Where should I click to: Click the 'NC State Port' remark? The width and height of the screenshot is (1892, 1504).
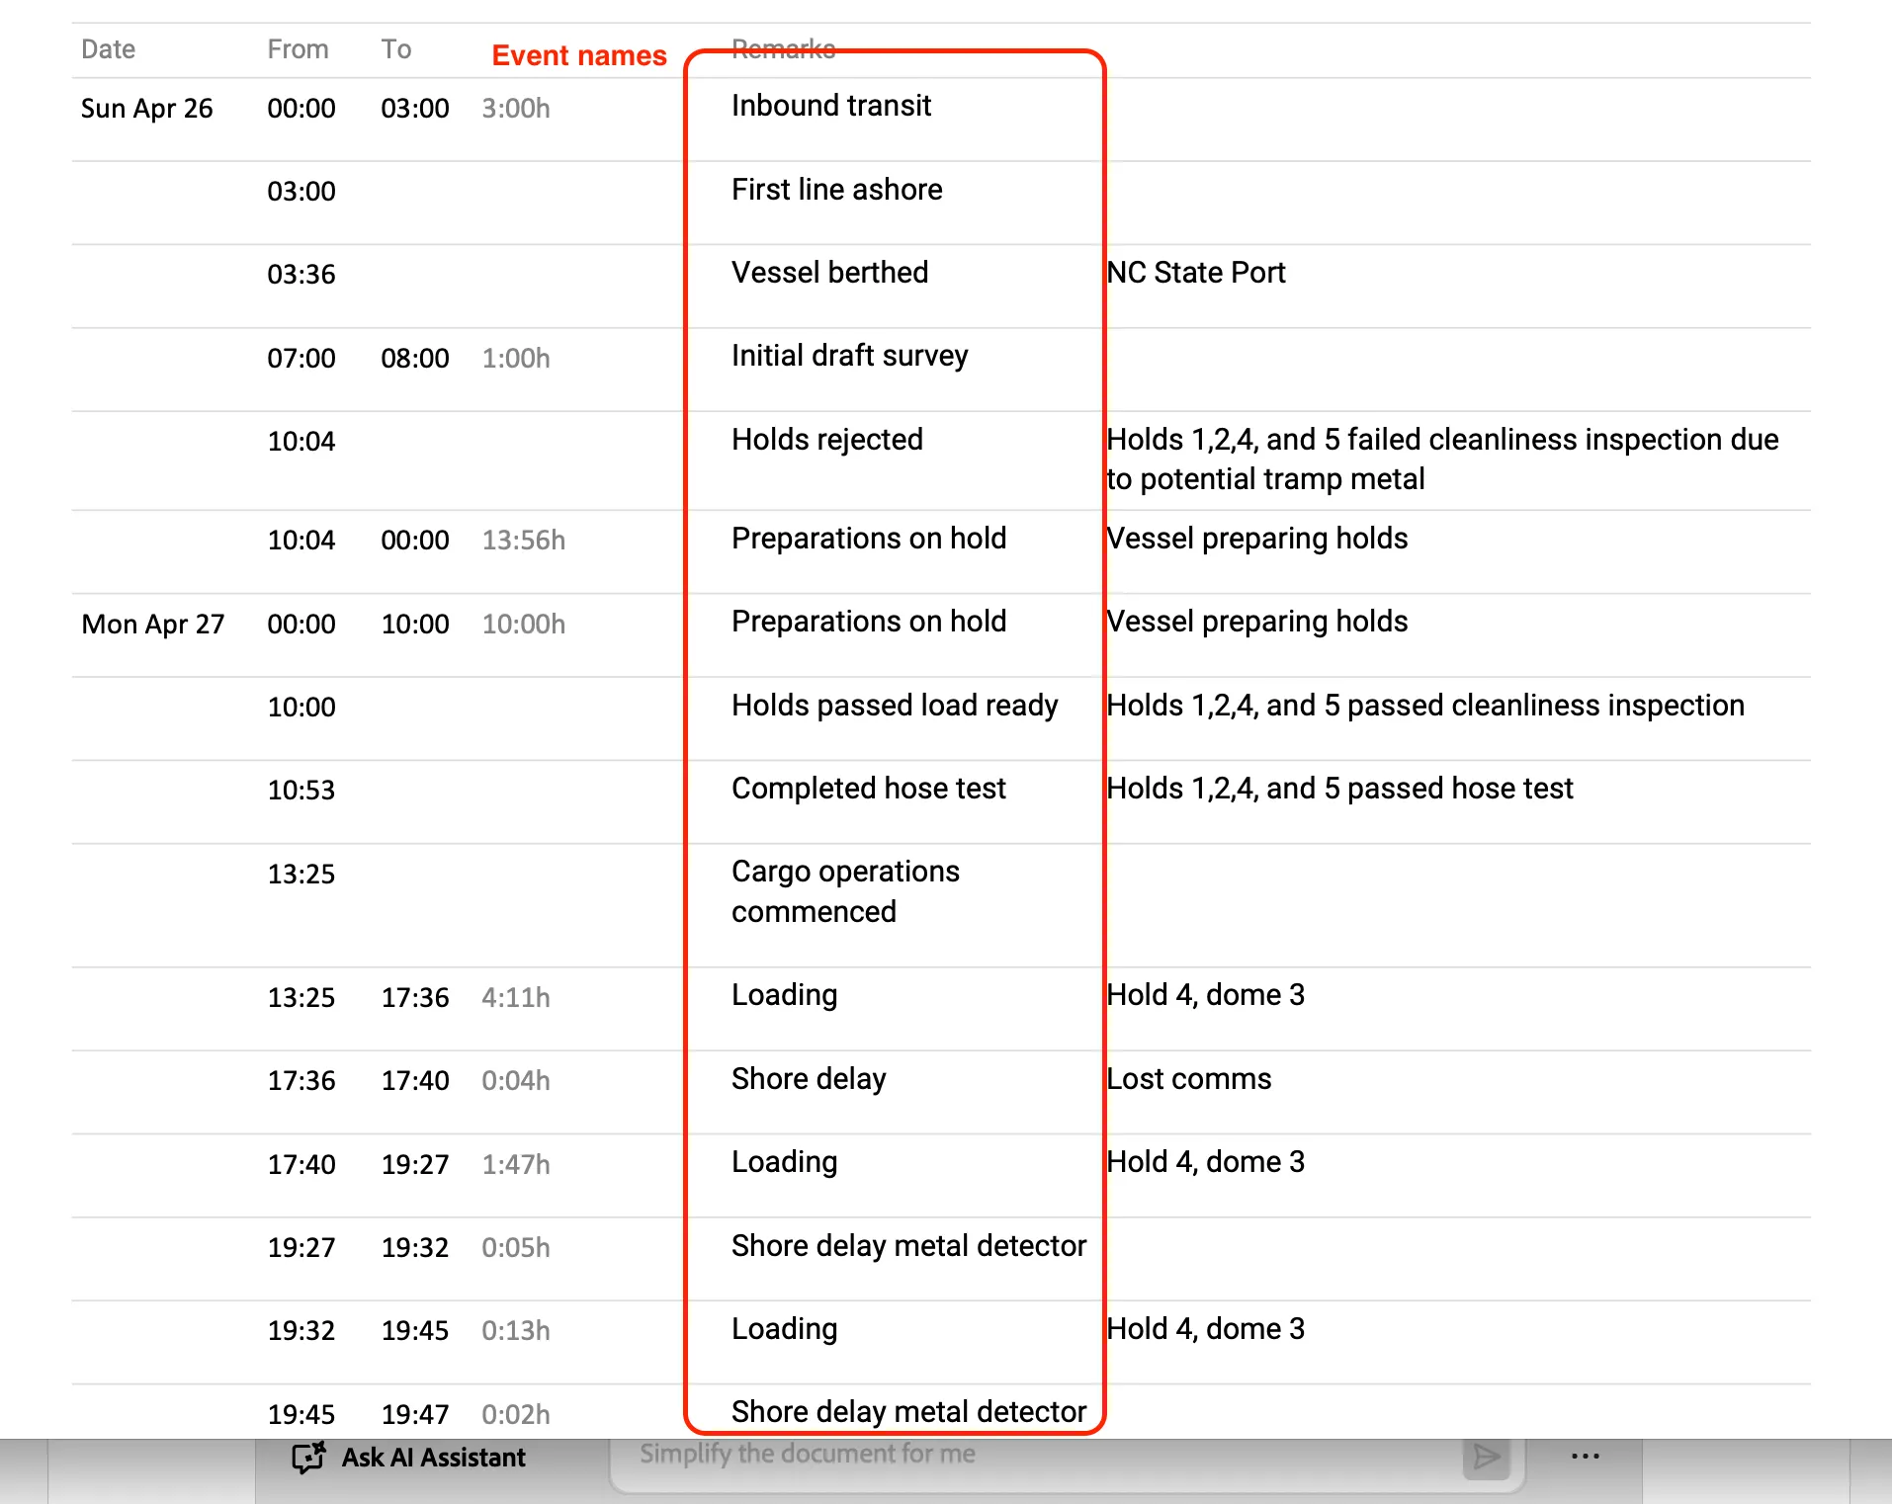[1196, 273]
